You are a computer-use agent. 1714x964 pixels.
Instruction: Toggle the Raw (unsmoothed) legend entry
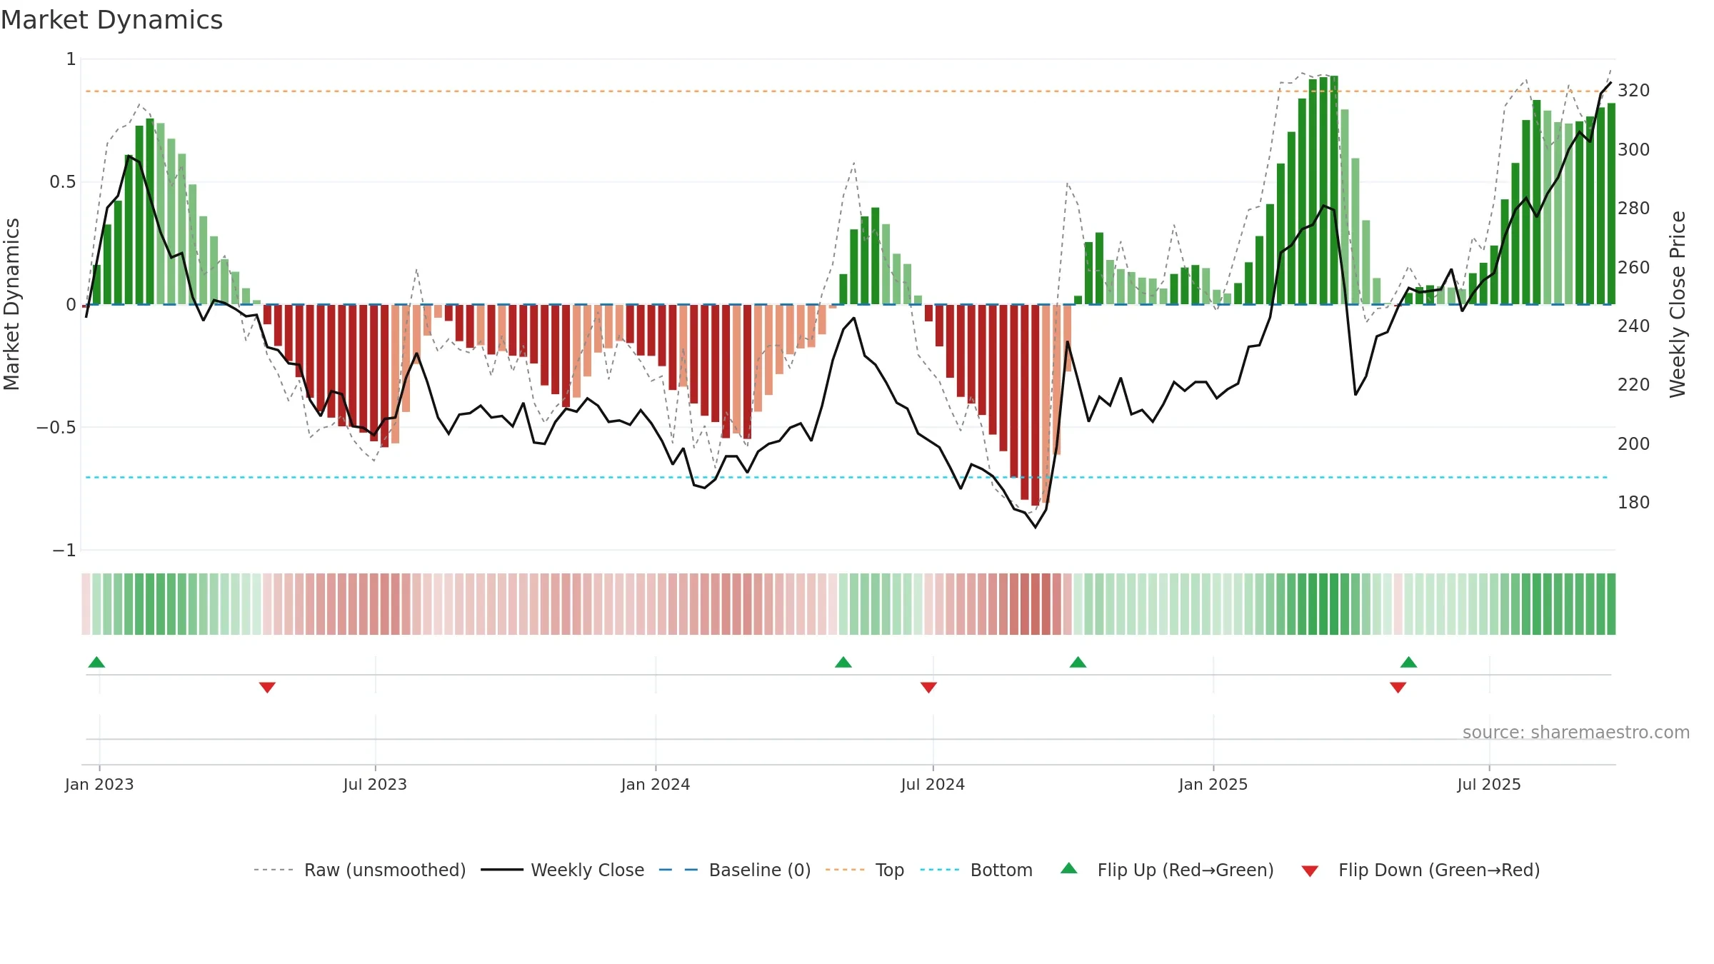[360, 870]
